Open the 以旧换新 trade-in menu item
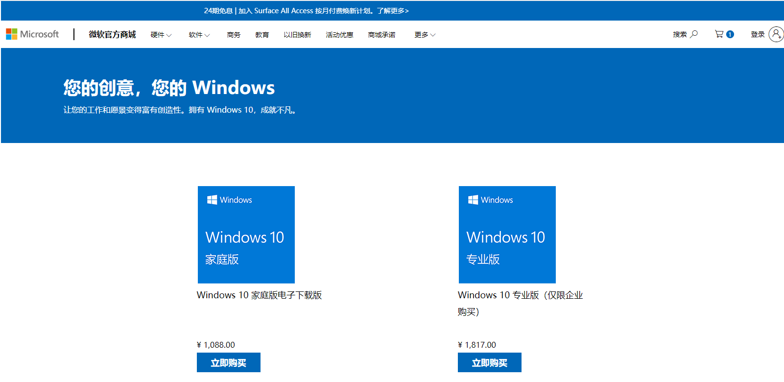The image size is (784, 382). pyautogui.click(x=297, y=35)
